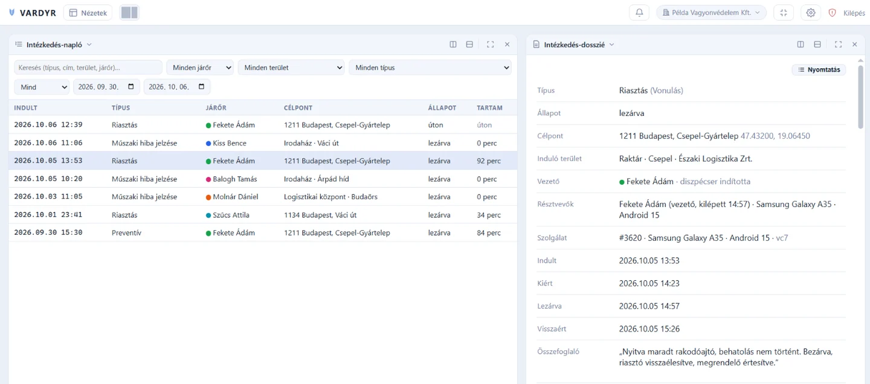Image resolution: width=870 pixels, height=384 pixels.
Task: Open the notifications bell
Action: (639, 13)
